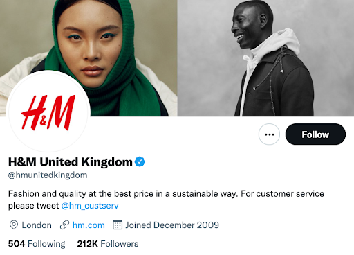Open the black-and-white header photo of man
Viewport: 354px width, 255px height.
tap(265, 58)
